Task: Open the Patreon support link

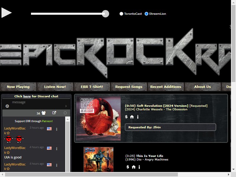Action: [x=47, y=121]
